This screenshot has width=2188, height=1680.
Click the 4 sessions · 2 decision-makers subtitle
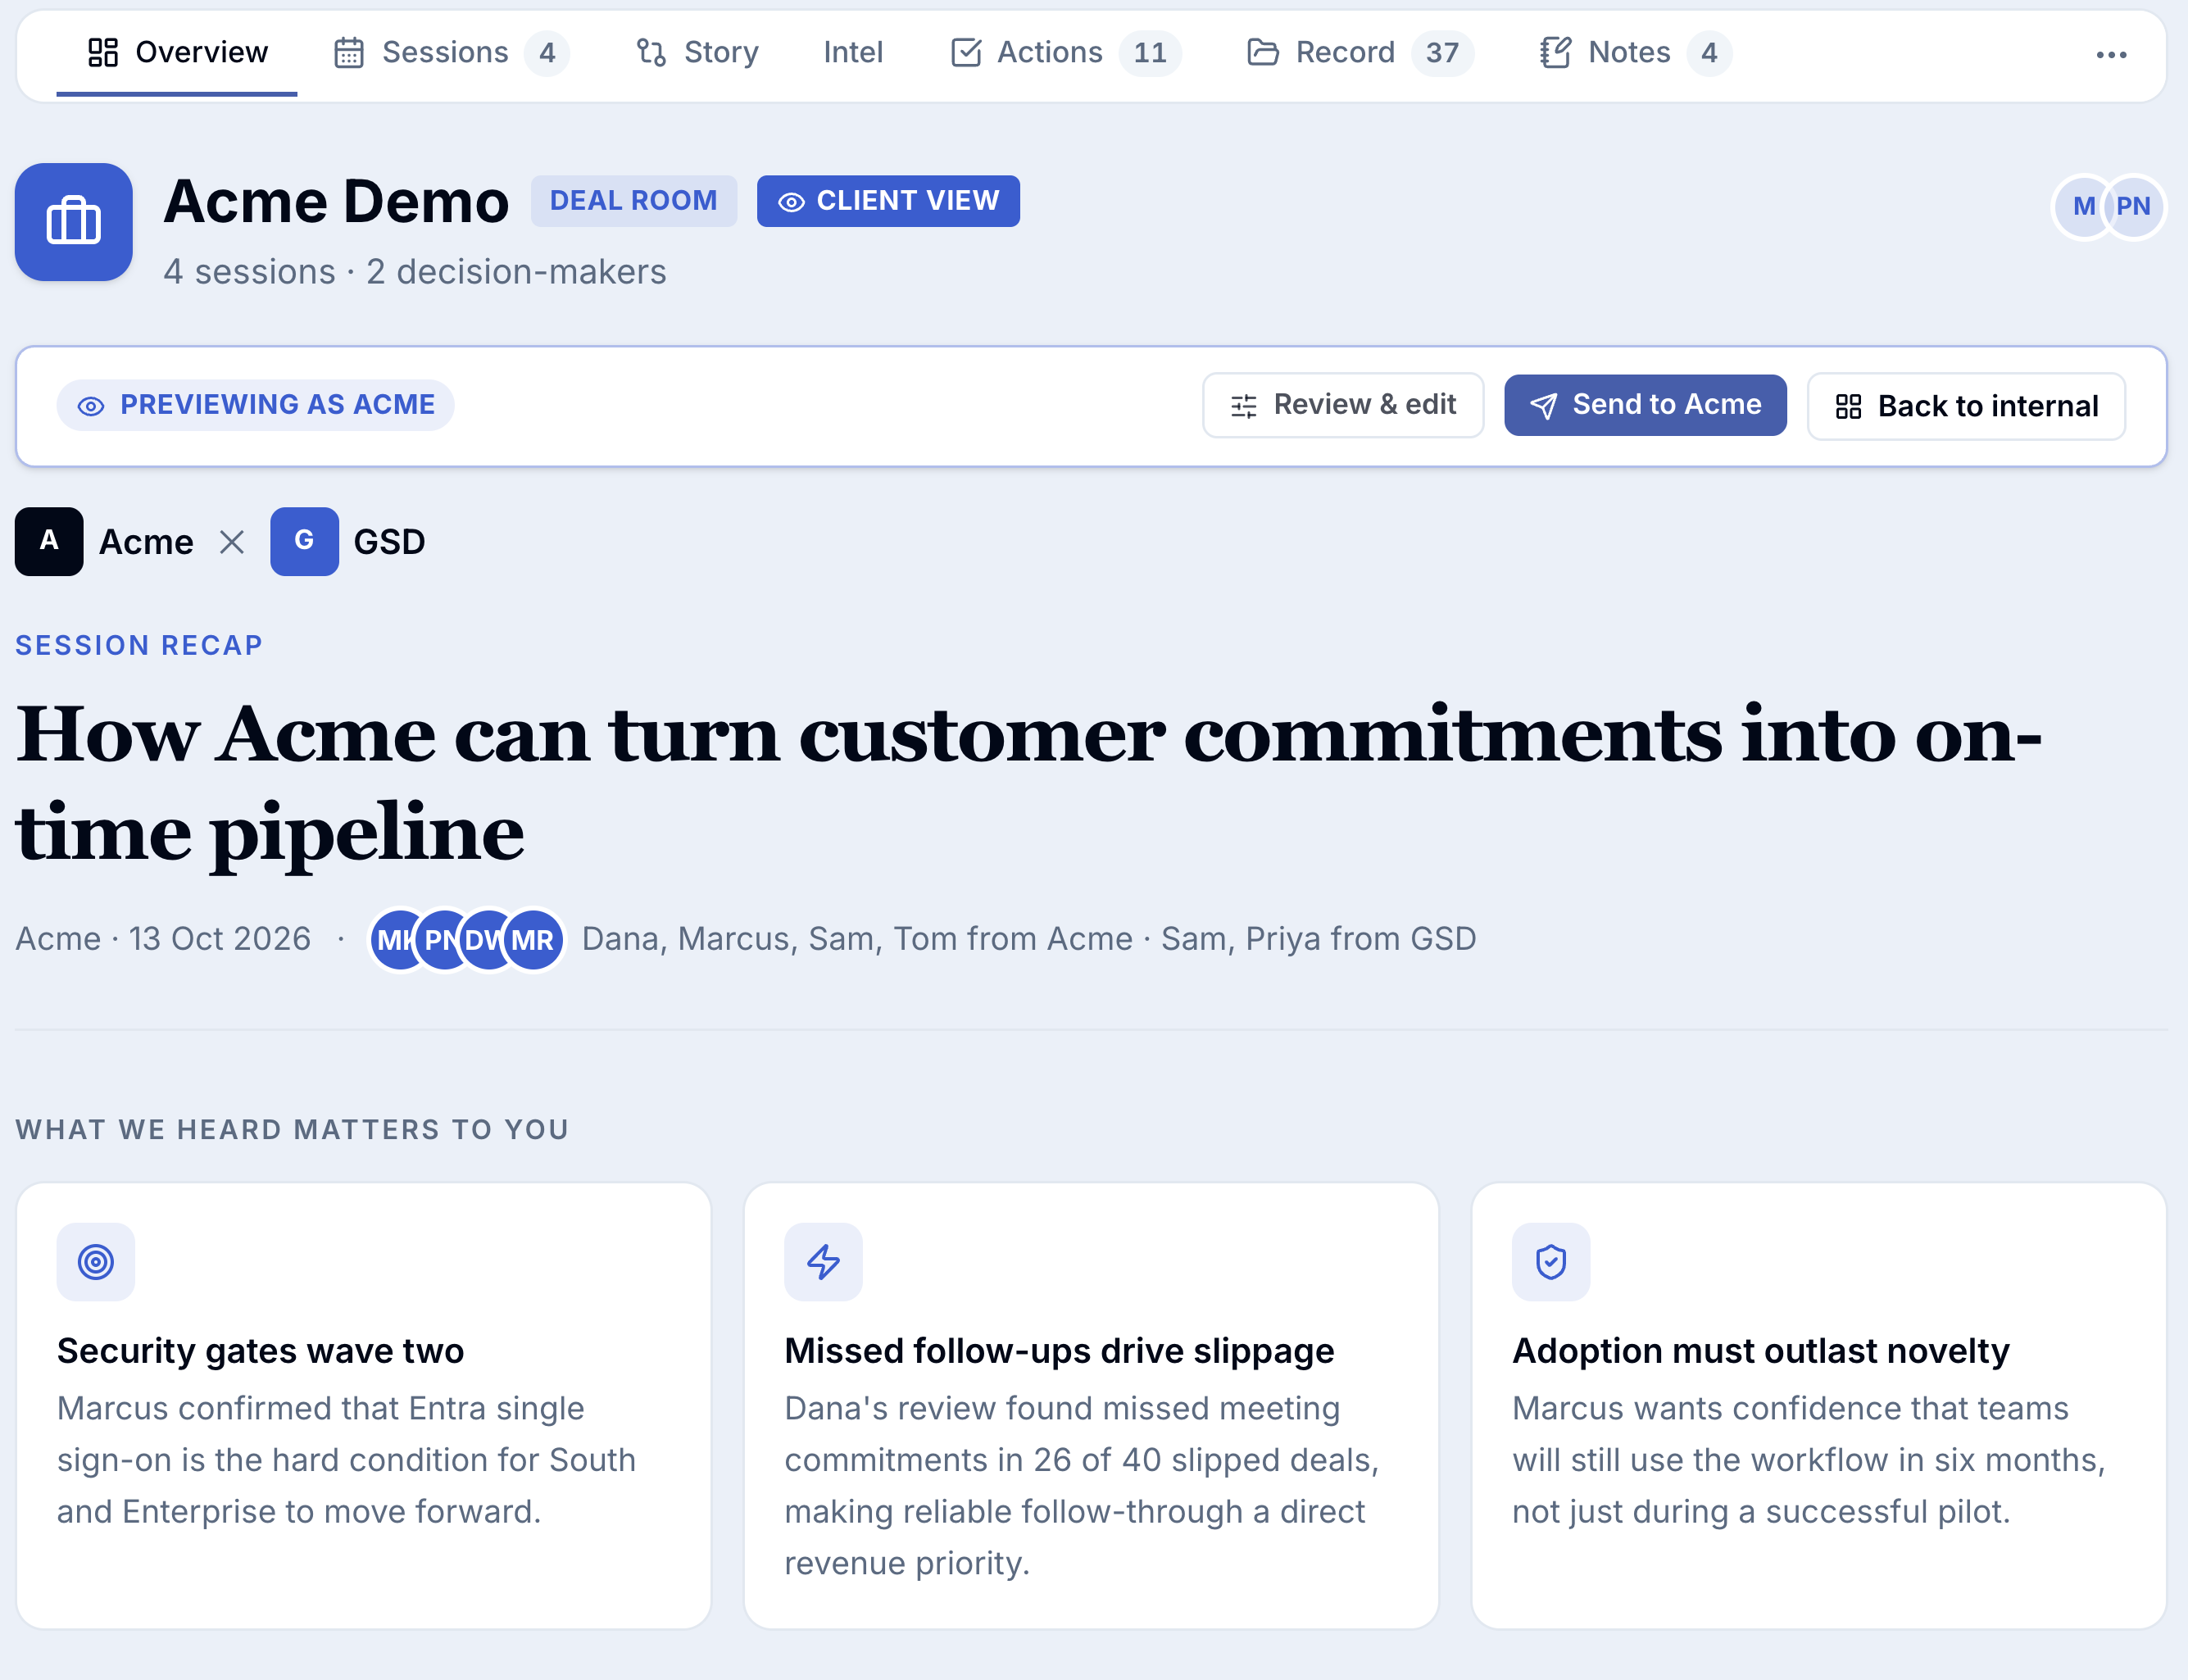tap(415, 272)
